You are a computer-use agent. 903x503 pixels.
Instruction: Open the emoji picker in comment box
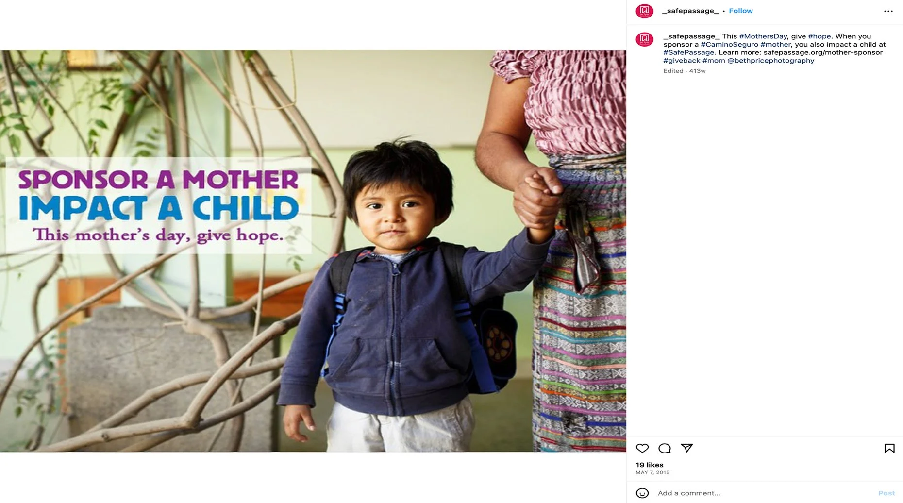(x=642, y=493)
